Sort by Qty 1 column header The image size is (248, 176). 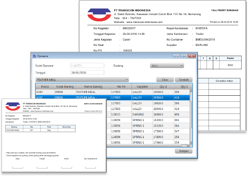point(163,87)
